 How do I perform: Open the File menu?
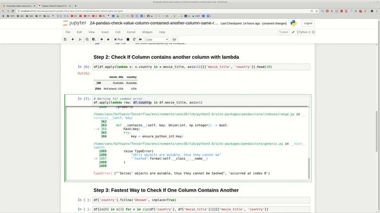[68, 32]
